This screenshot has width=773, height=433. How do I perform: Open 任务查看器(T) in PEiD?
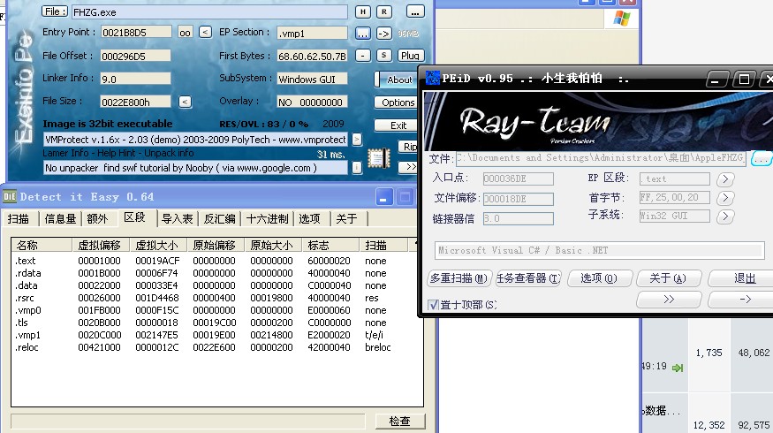(528, 278)
